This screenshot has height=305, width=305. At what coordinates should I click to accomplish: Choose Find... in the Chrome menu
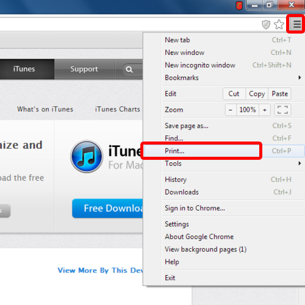[234, 138]
